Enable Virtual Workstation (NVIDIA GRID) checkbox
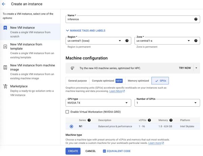The width and height of the screenshot is (203, 156). [x=67, y=112]
